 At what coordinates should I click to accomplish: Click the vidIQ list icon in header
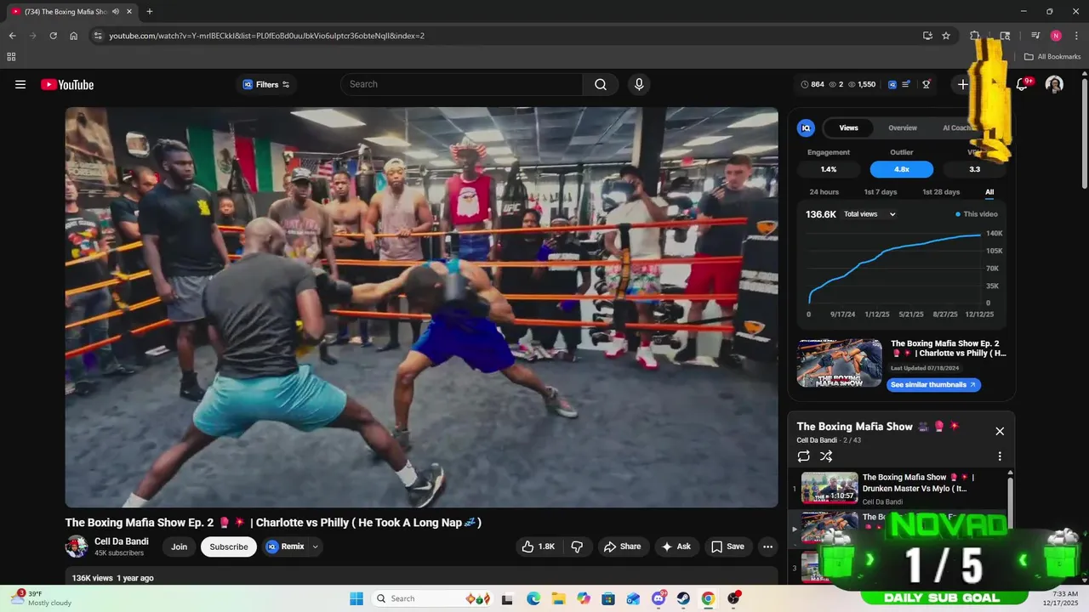tap(907, 84)
